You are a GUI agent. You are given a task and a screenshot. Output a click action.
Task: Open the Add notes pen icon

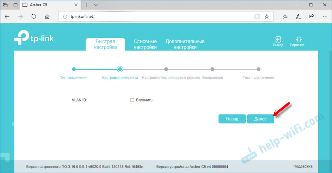pos(298,17)
